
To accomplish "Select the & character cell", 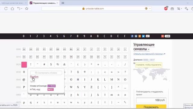I will click(x=64, y=64).
